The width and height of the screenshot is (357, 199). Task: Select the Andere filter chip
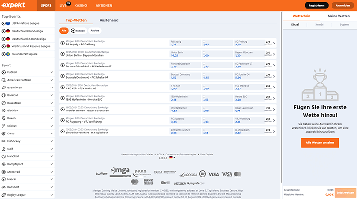tap(95, 31)
